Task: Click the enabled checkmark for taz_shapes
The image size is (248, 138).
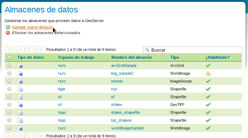Action: pos(208,120)
